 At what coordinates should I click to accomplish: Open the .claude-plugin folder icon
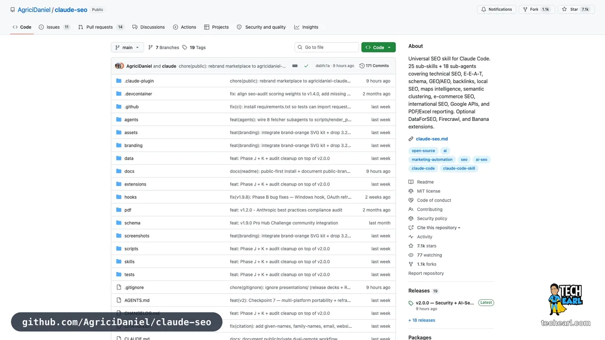(119, 81)
